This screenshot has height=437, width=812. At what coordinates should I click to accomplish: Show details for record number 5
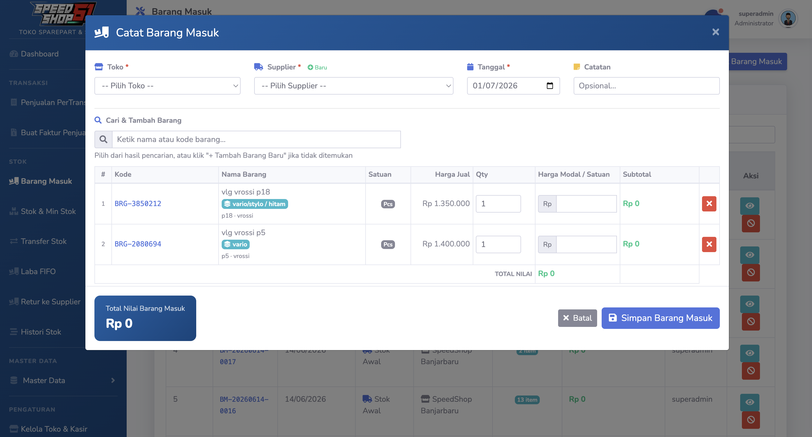(x=750, y=402)
